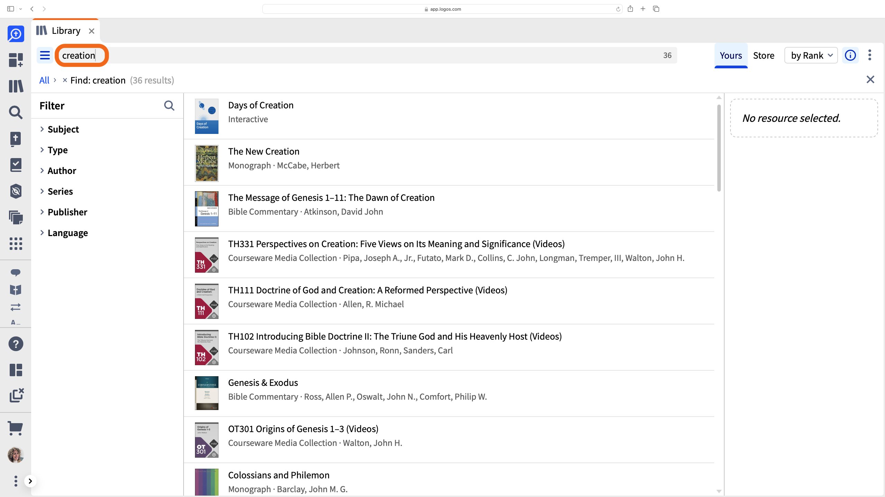Image resolution: width=885 pixels, height=497 pixels.
Task: Open the Bible book icon with cross
Action: click(x=16, y=139)
